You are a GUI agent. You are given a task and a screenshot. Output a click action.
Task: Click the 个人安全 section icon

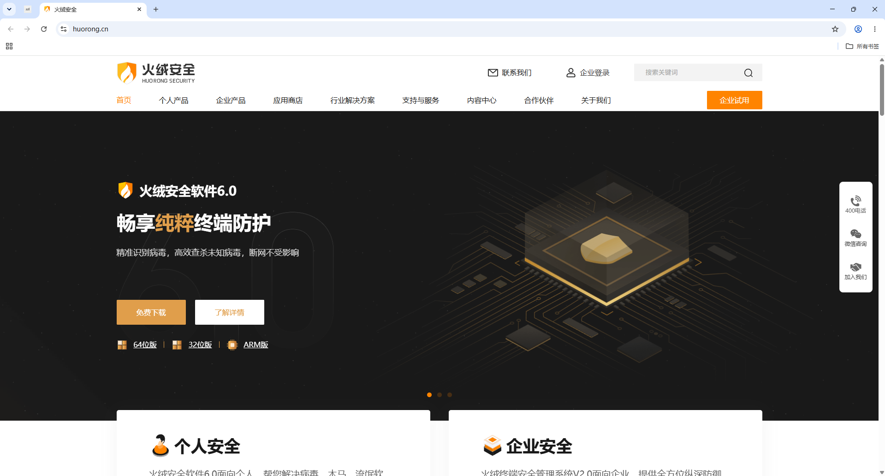(x=160, y=446)
